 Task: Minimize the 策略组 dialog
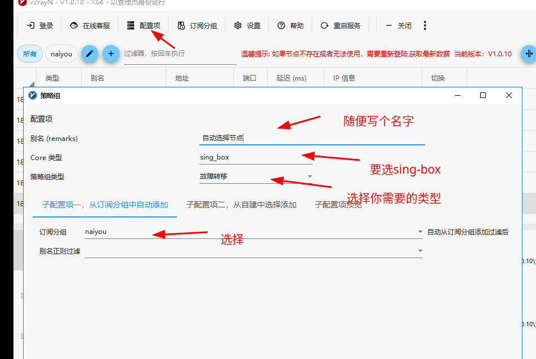pyautogui.click(x=458, y=95)
